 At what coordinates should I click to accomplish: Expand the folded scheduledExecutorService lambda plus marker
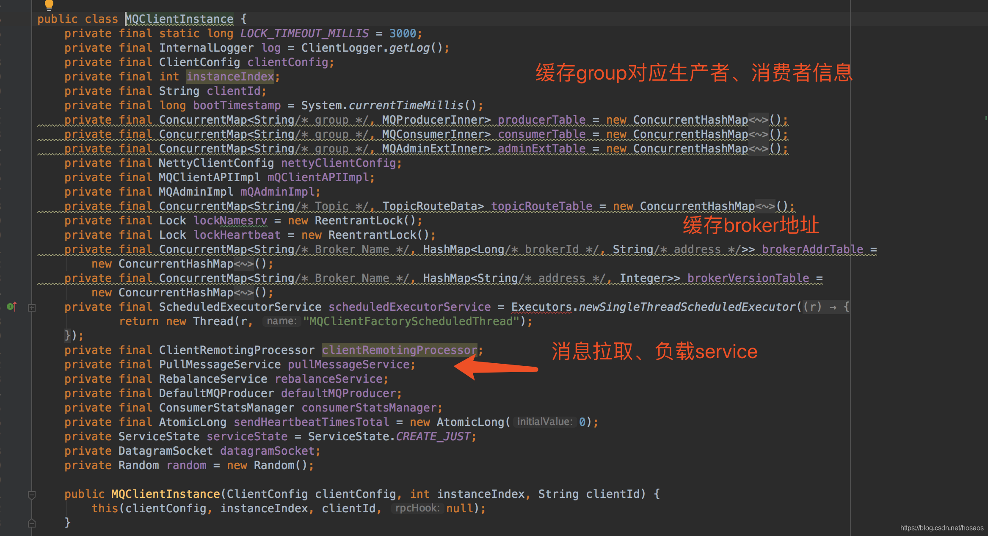pyautogui.click(x=32, y=308)
